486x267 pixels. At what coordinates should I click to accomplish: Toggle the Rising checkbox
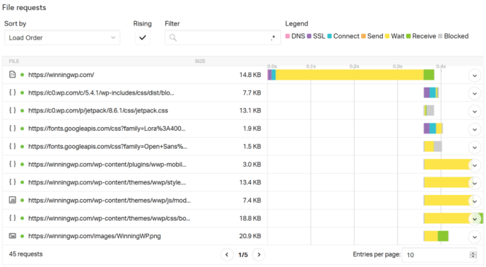[x=143, y=37]
